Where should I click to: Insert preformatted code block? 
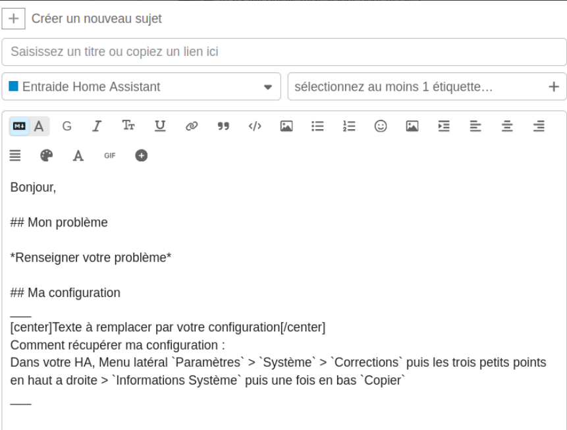point(255,126)
